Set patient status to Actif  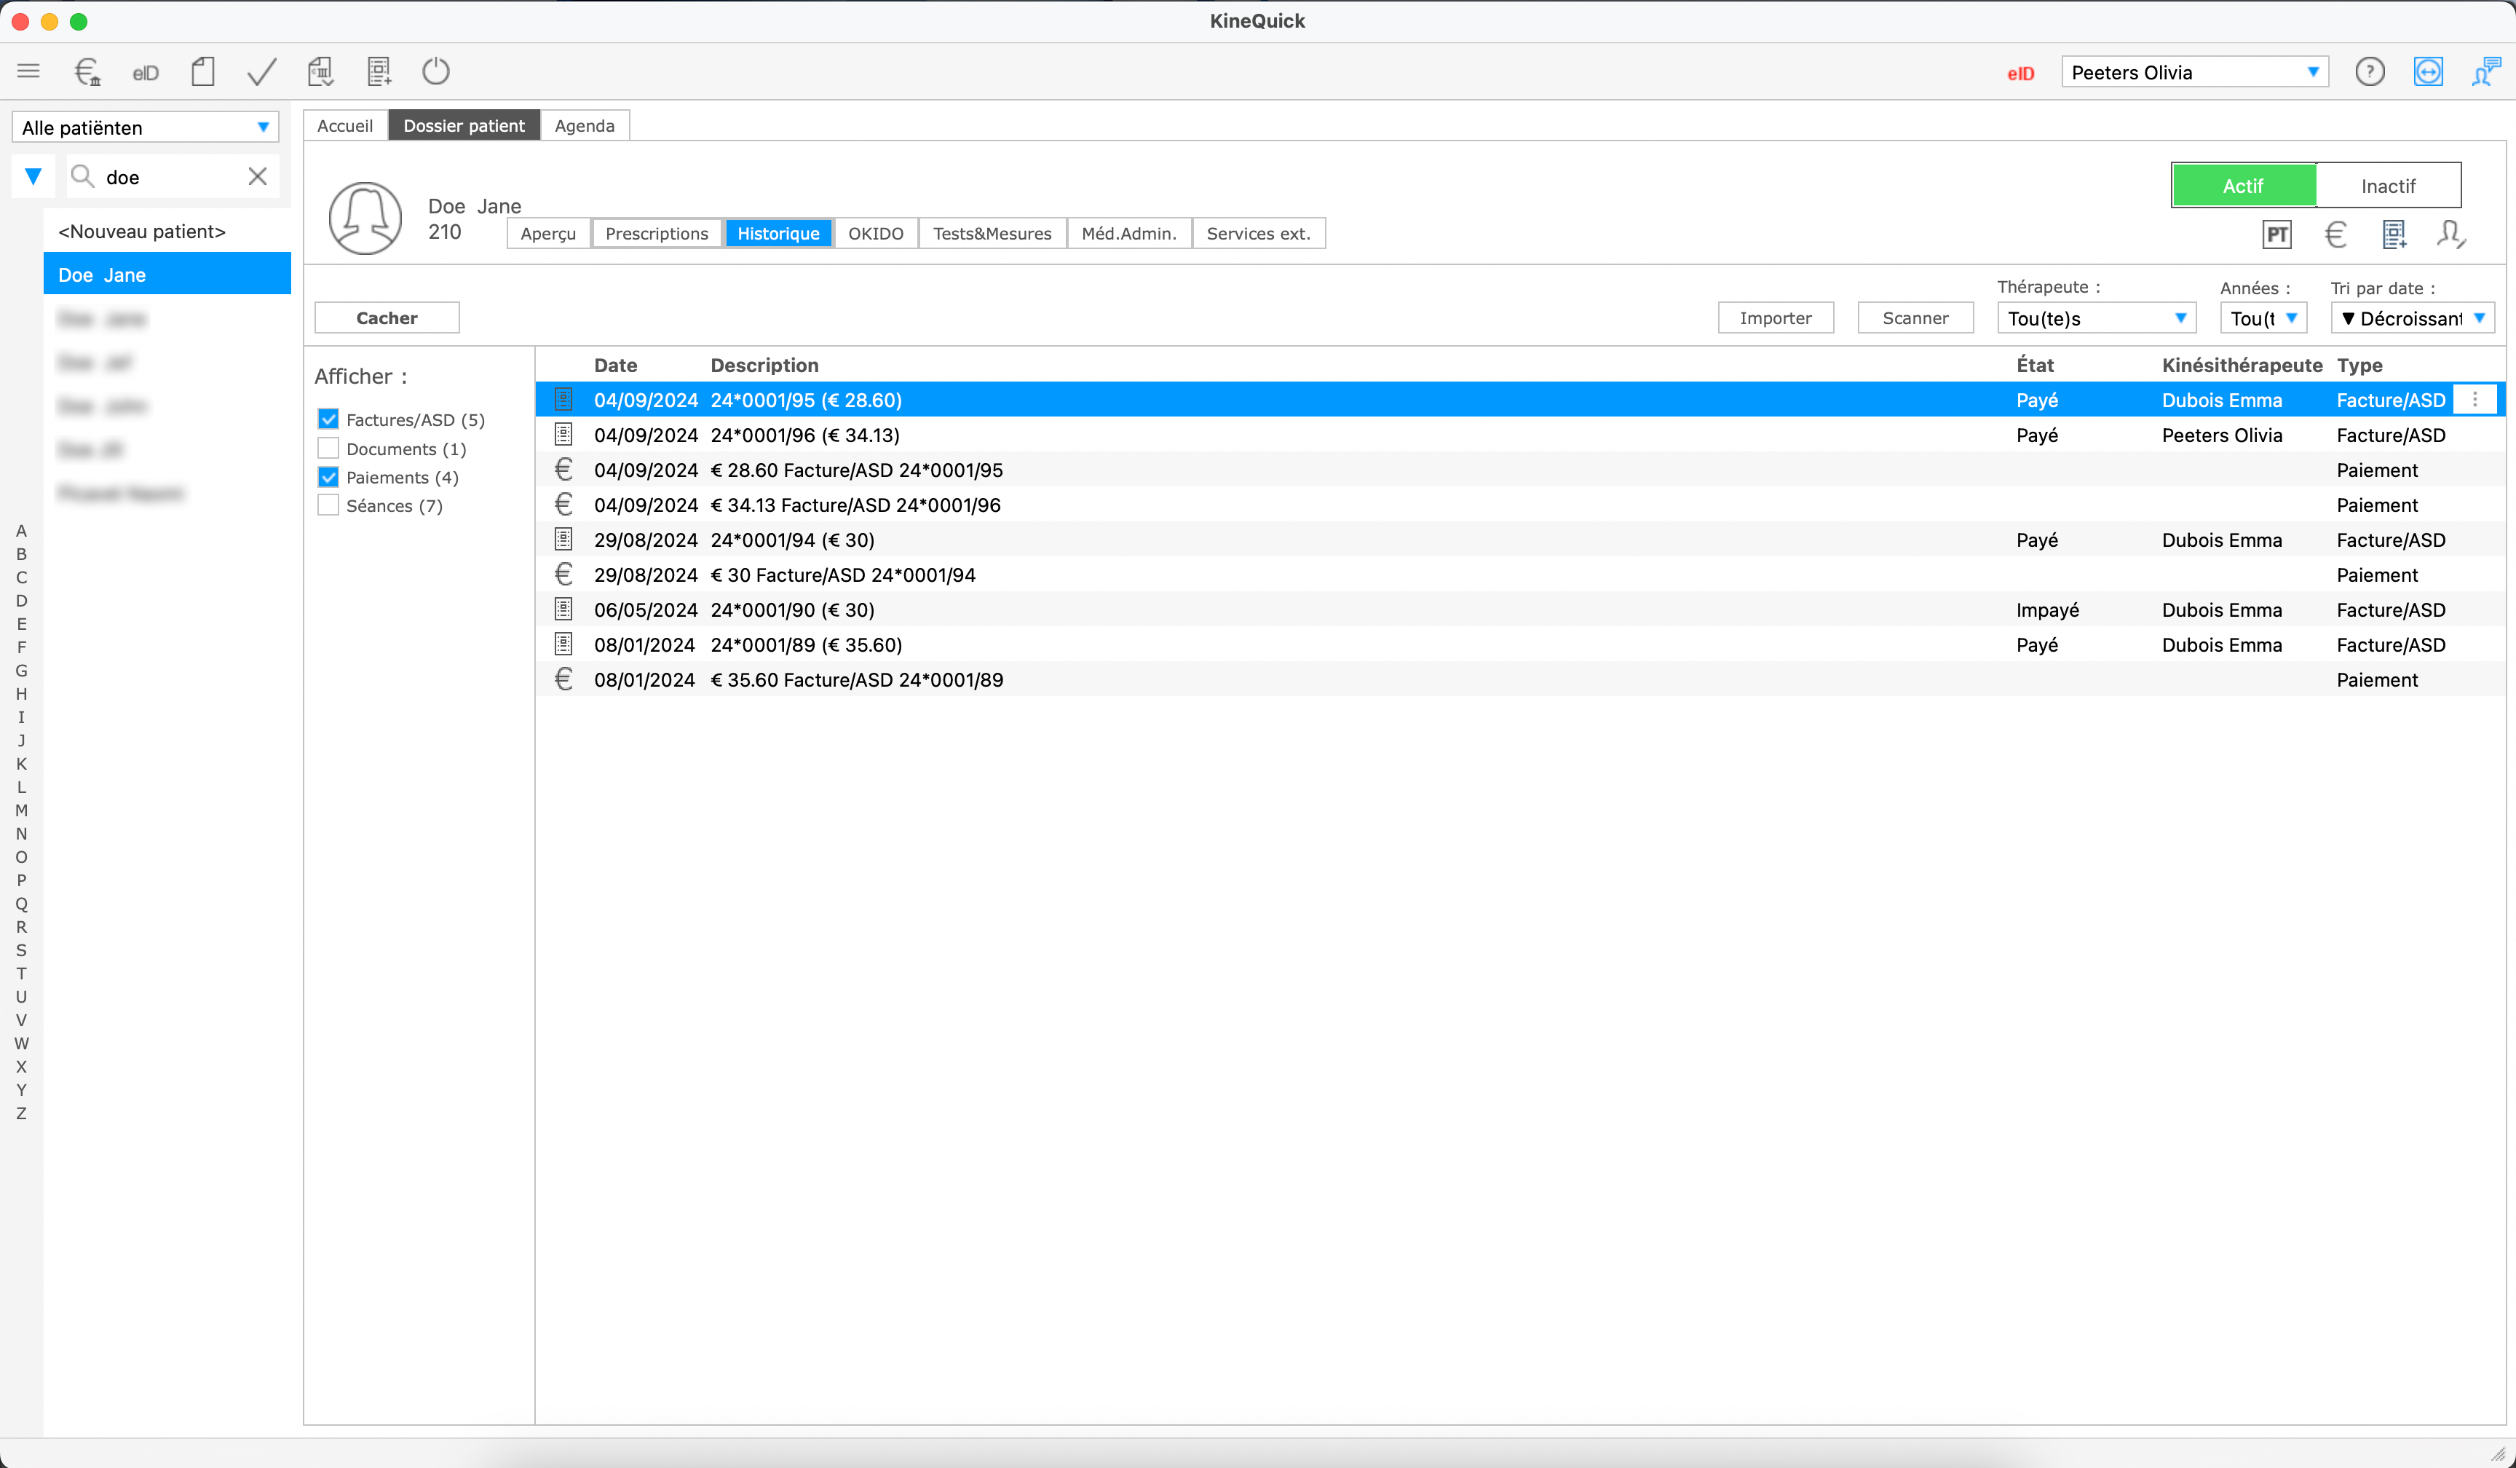tap(2244, 186)
